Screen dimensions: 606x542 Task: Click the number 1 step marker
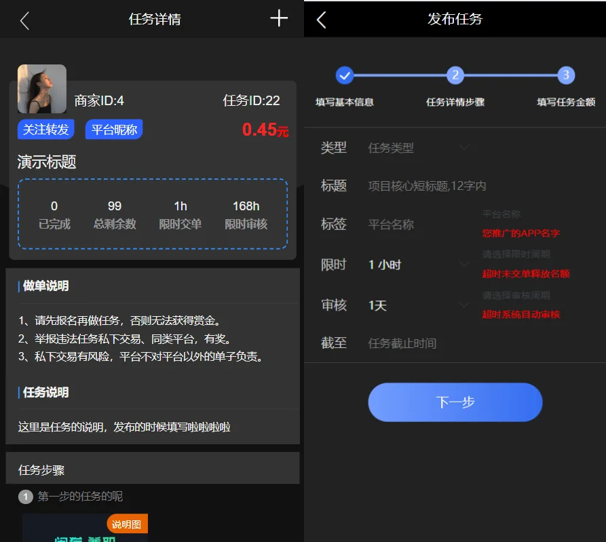[x=26, y=497]
